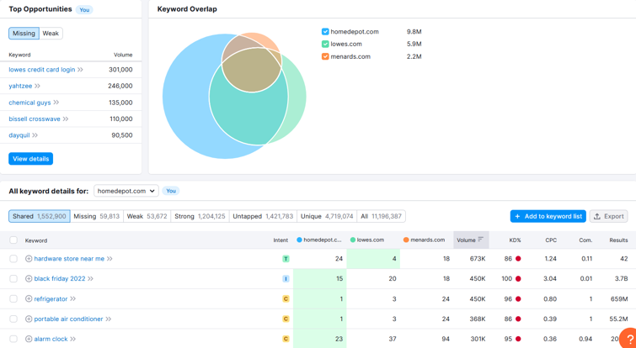This screenshot has width=636, height=348.
Task: Click double-arrow icon after lowes credit card login
Action: coord(80,70)
